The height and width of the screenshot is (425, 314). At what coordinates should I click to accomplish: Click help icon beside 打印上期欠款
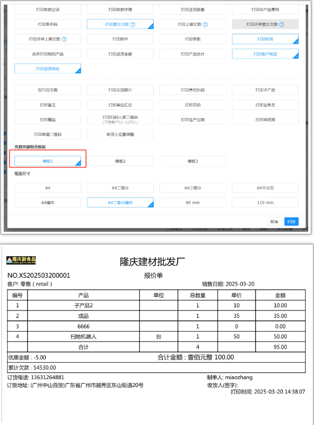205,24
